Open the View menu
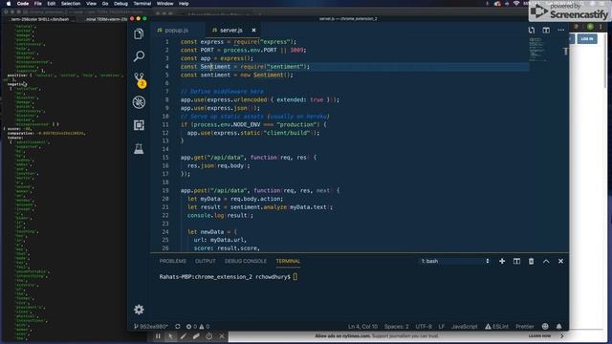 92,4
